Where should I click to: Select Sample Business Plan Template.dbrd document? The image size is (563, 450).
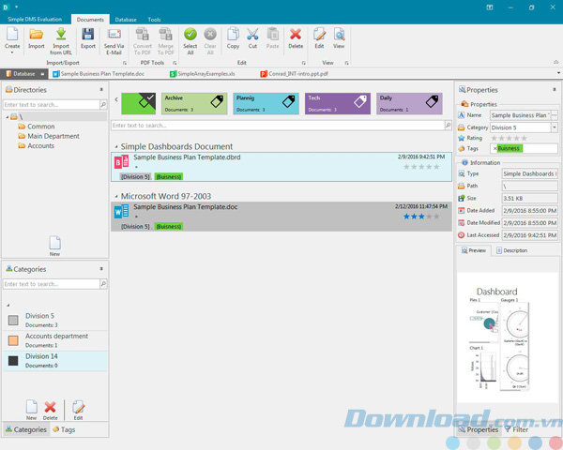[281, 167]
